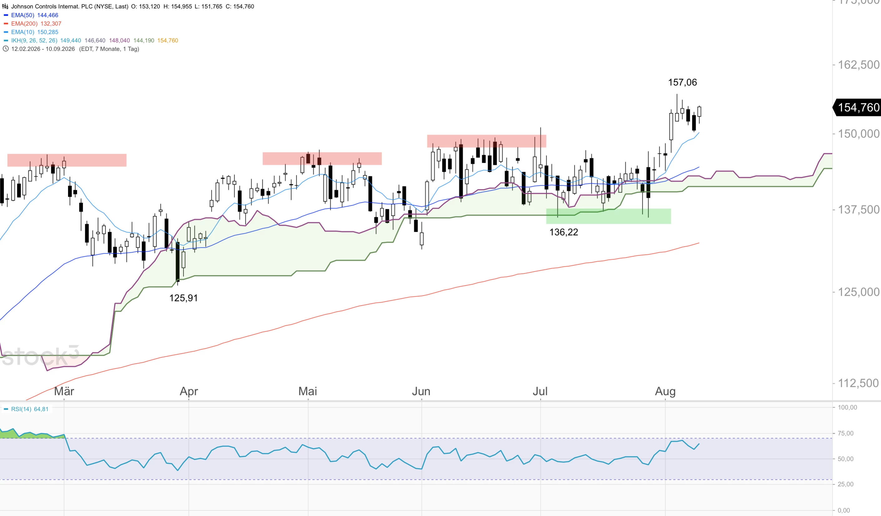Click the EMA(50) value 144,466

pos(48,15)
